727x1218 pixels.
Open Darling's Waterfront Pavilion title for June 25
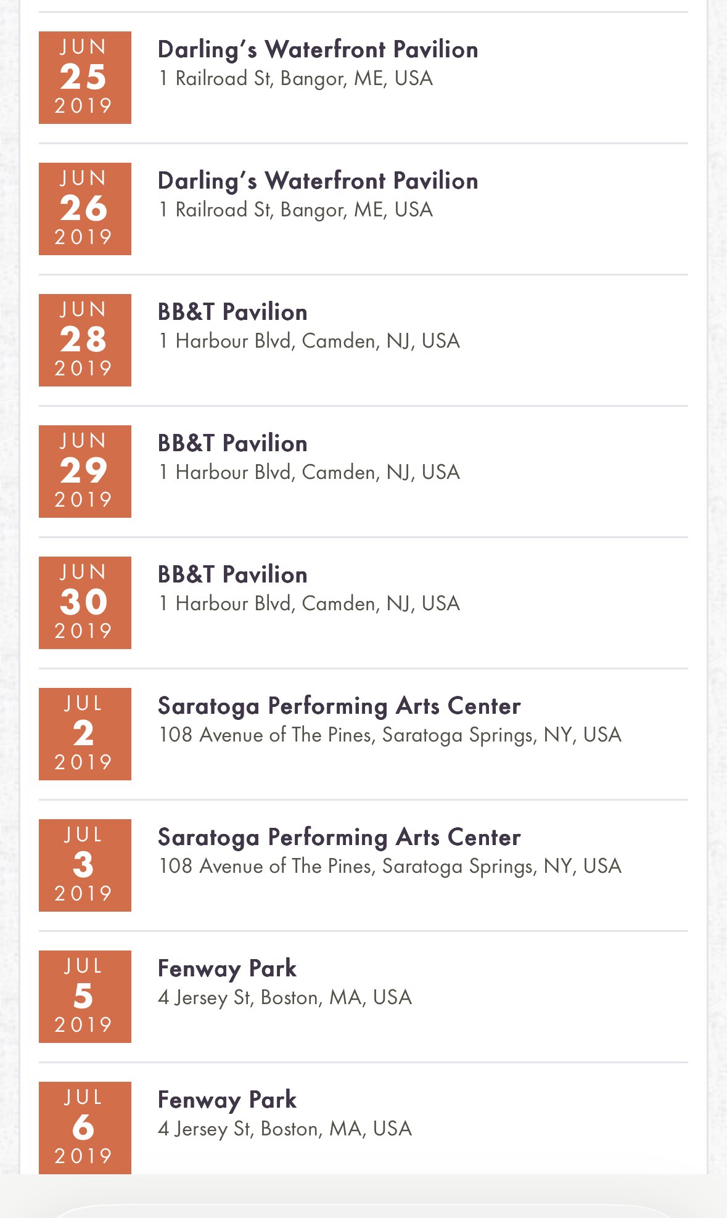(x=318, y=50)
